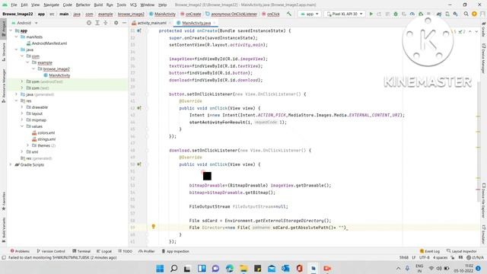487x274 pixels.
Task: Click MainActivity breadcrumb in navigation bar
Action: (162, 14)
